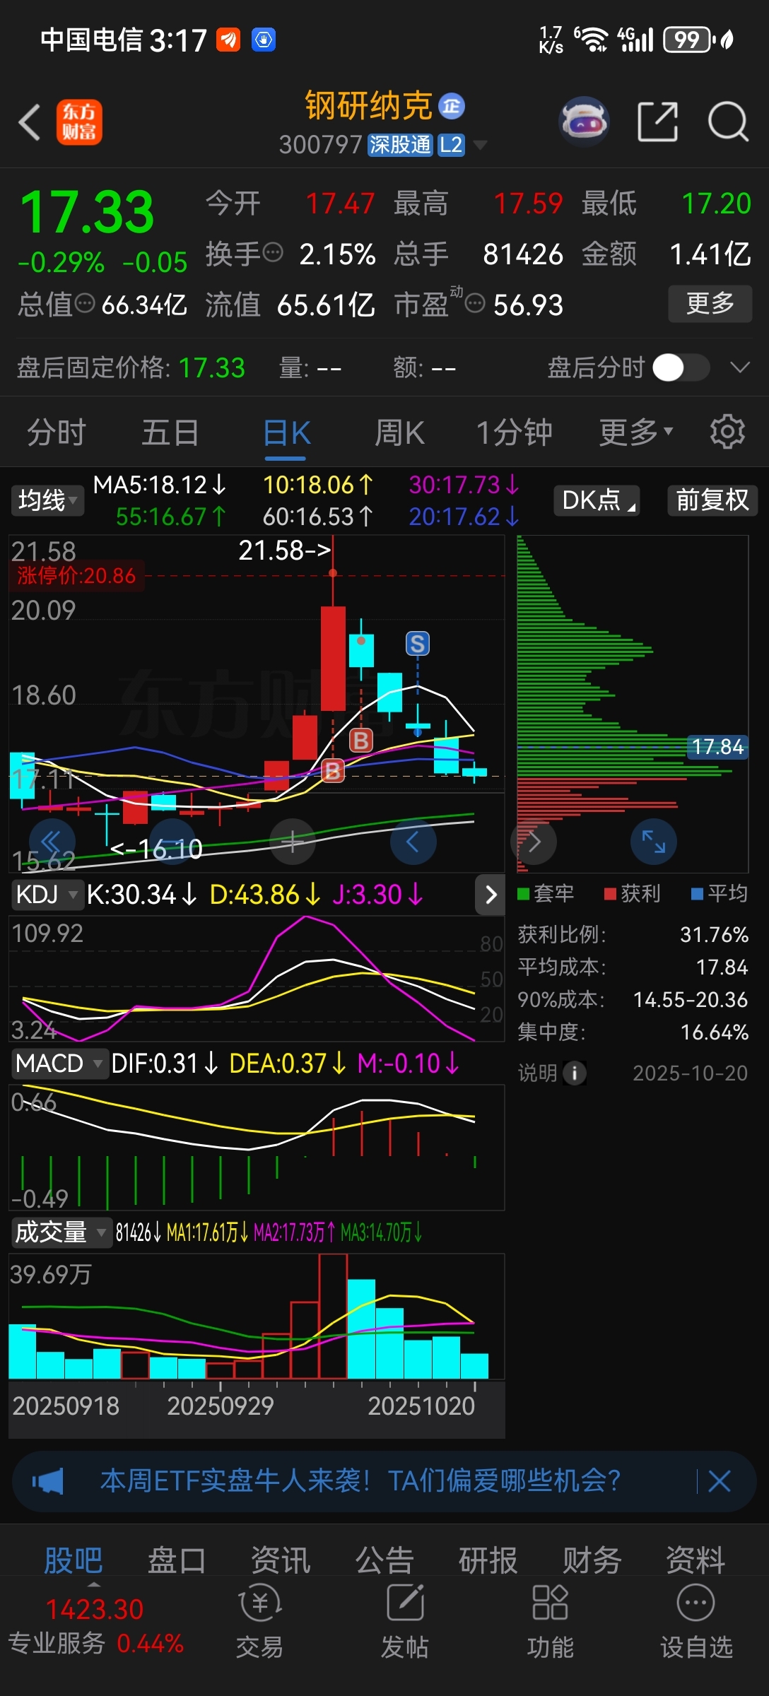Tap the 获利 red legend swatch
The width and height of the screenshot is (769, 1696).
click(x=610, y=894)
